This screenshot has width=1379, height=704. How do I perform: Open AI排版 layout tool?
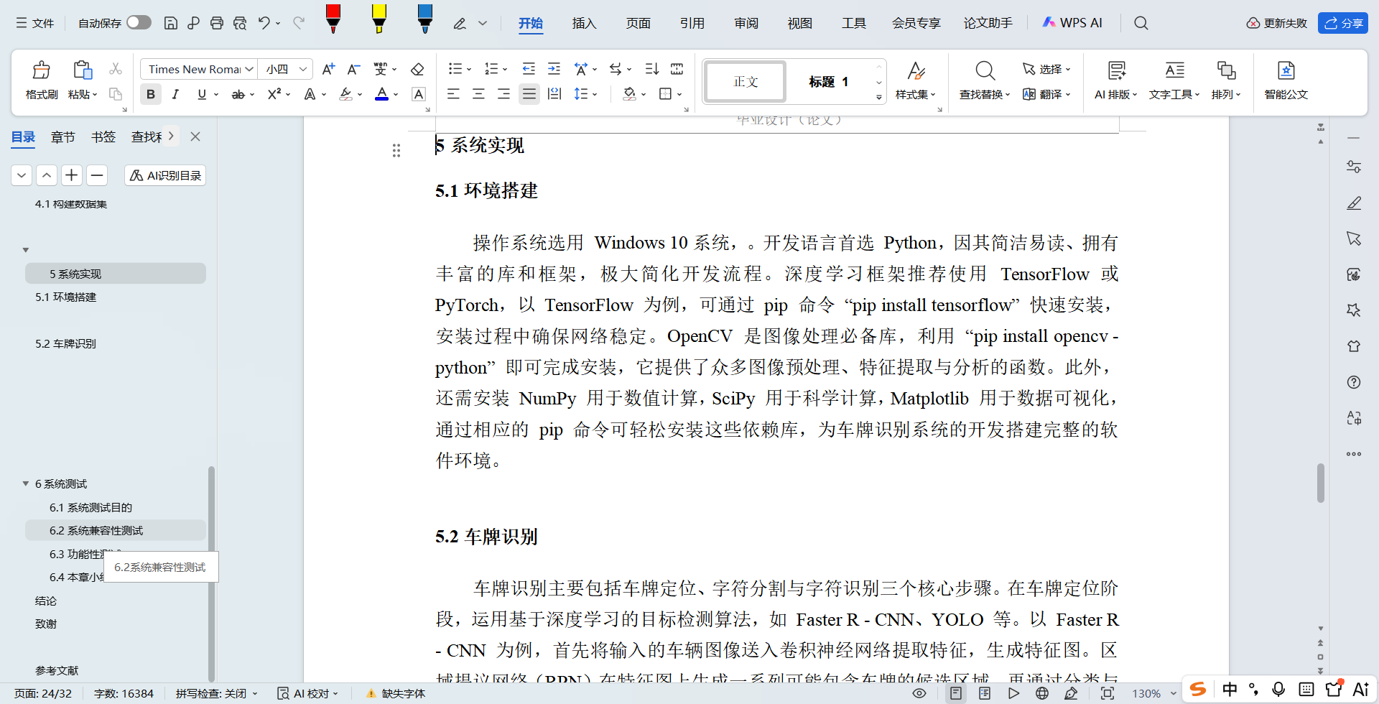pos(1115,80)
